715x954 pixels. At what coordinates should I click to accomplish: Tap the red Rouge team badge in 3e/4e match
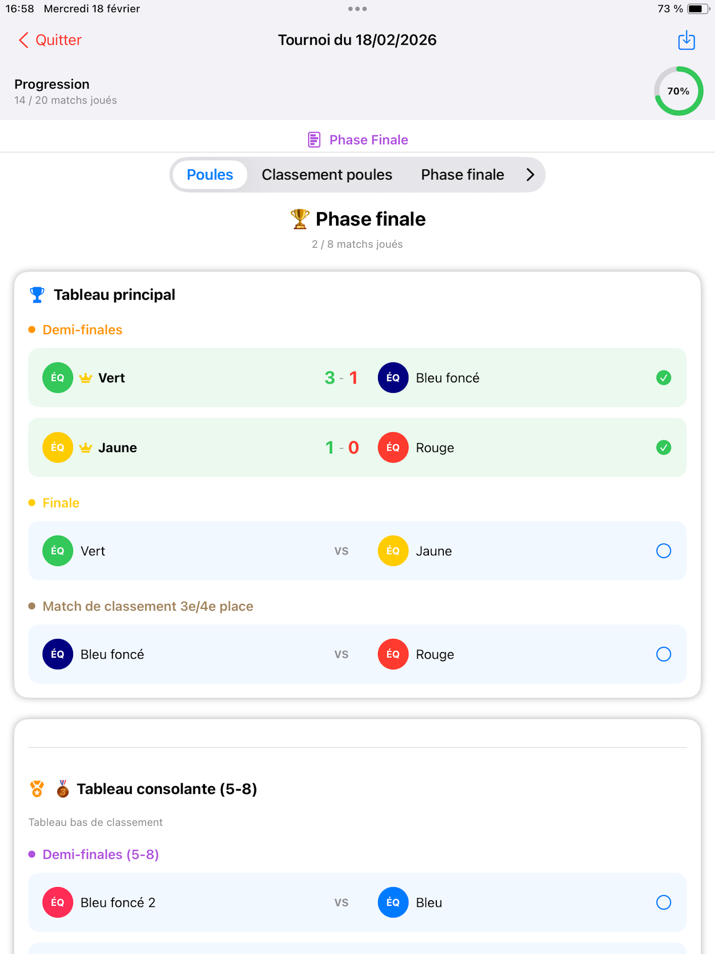[x=393, y=654]
